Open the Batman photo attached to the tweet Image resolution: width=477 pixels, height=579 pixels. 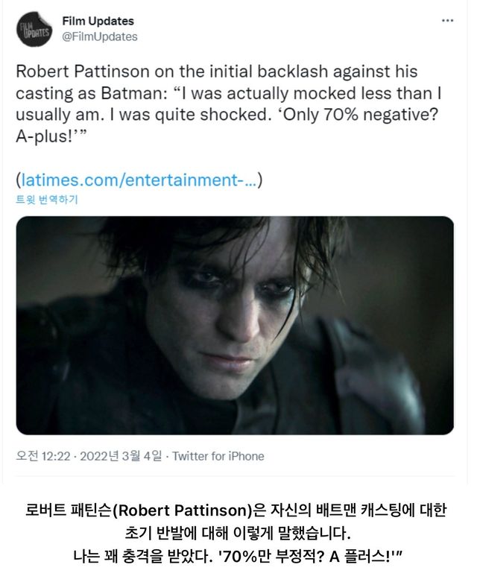pos(235,326)
